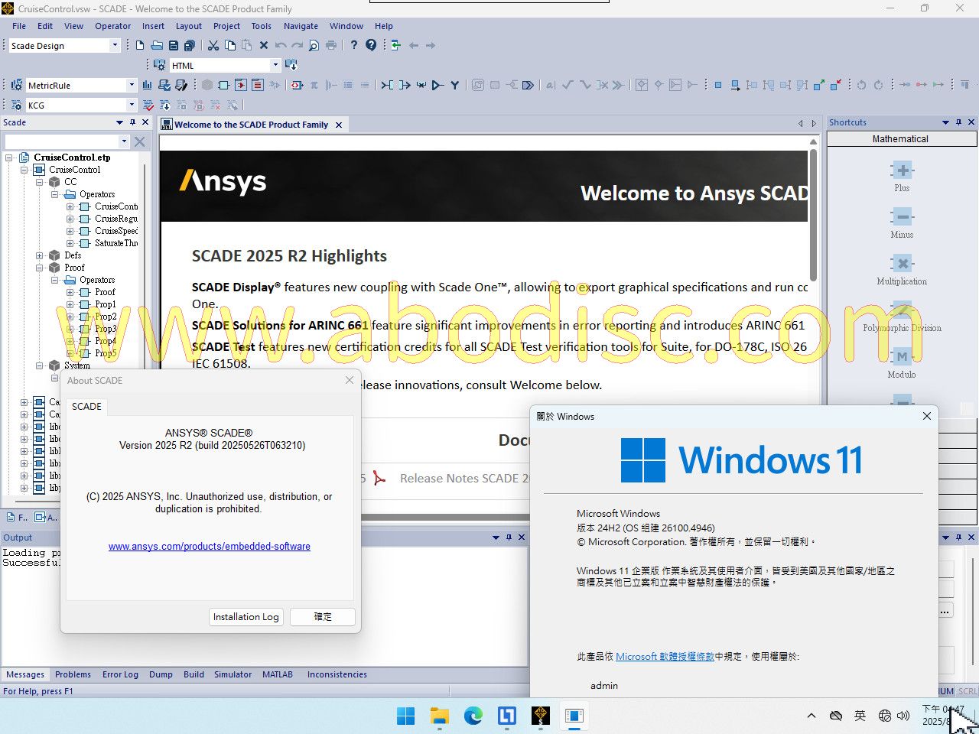
Task: Click the red-check code generator check icon
Action: [x=148, y=106]
